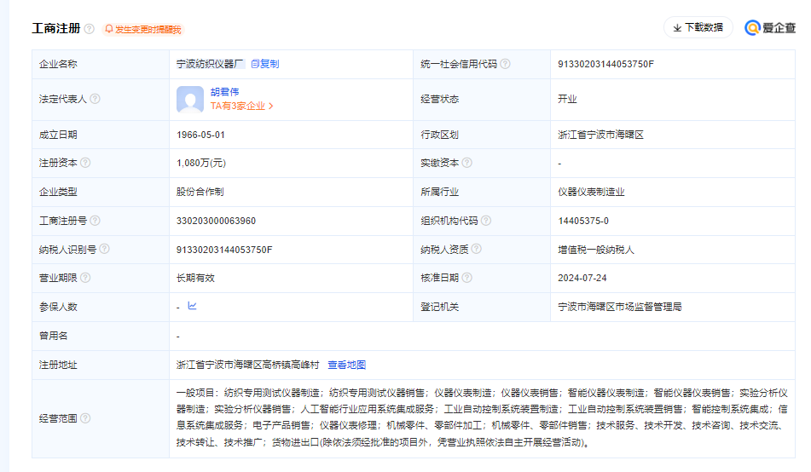Select establishment date 1966-05-01

(x=200, y=135)
